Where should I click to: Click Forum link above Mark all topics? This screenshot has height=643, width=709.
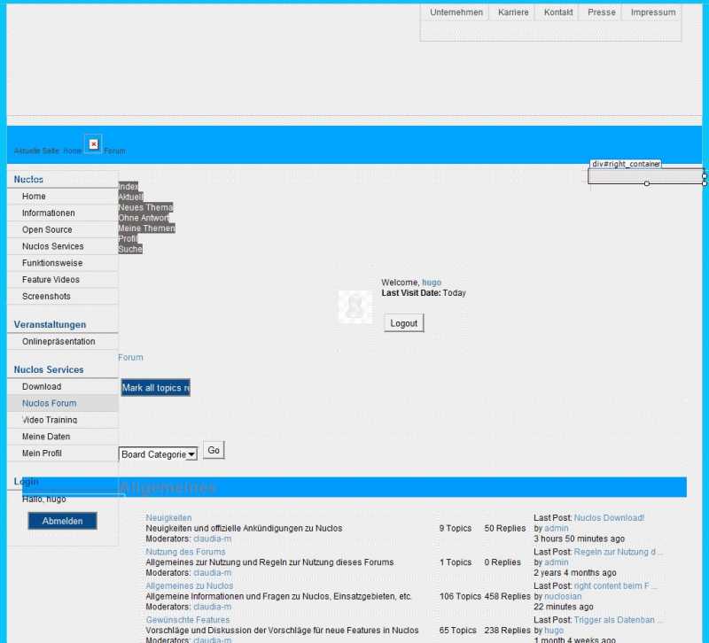[x=130, y=358]
